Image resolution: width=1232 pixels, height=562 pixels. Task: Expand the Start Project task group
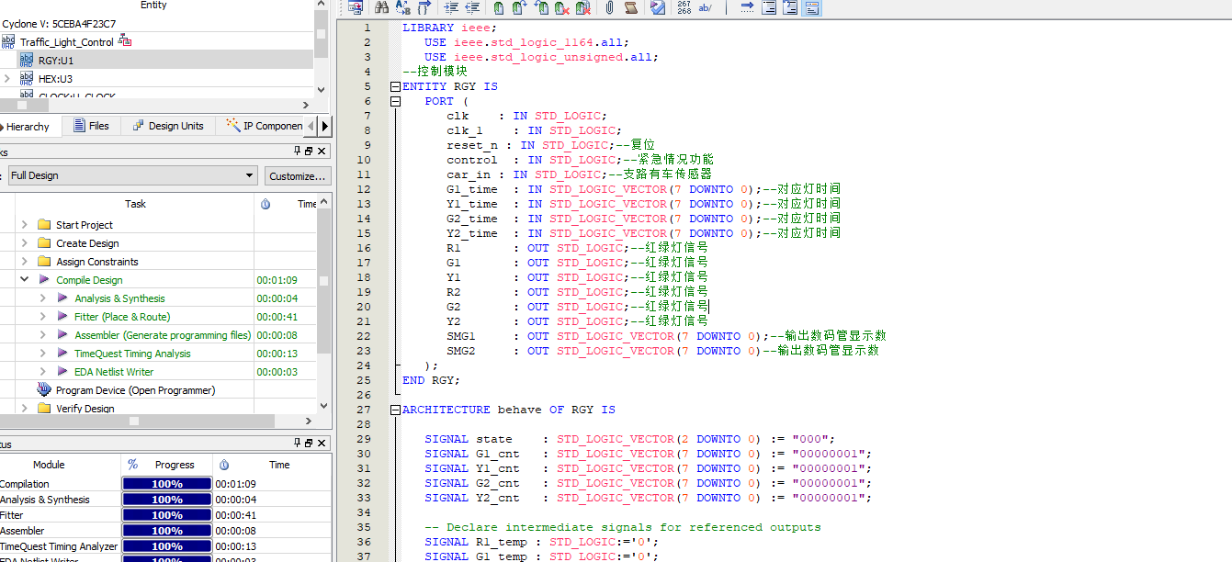pos(25,225)
